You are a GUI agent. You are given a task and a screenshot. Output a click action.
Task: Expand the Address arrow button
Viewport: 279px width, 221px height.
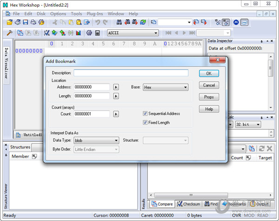pos(116,87)
